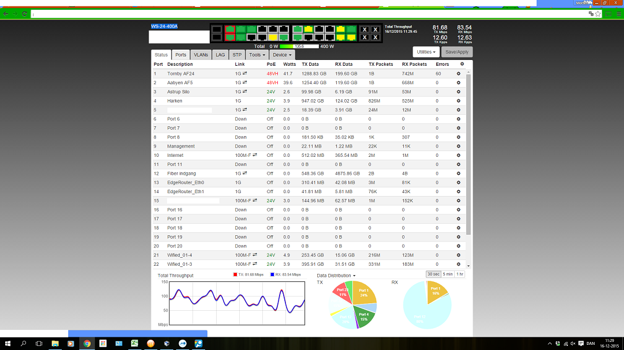Click gear icon for Harken port row
This screenshot has width=624, height=350.
(x=458, y=101)
